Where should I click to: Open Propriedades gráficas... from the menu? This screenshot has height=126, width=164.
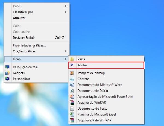(x=37, y=45)
